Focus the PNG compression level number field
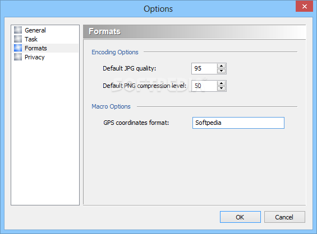Screen dimensions: 317x234 tap(204, 86)
